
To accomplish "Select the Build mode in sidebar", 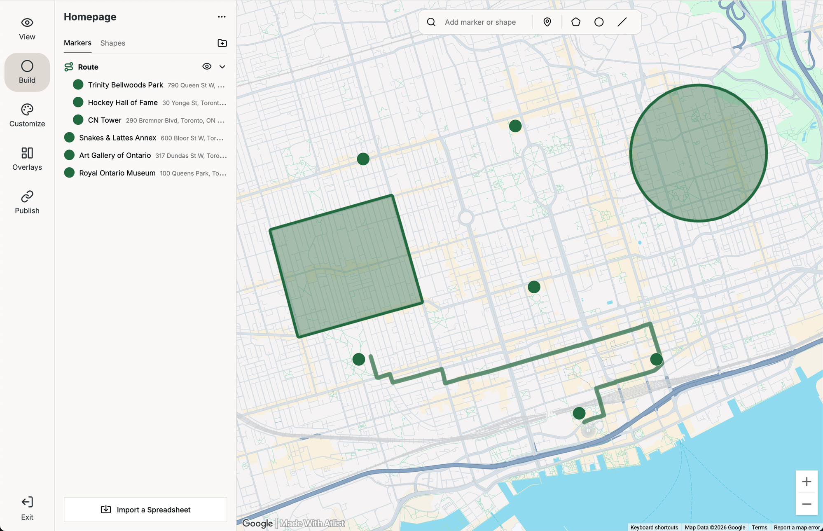I will tap(27, 72).
